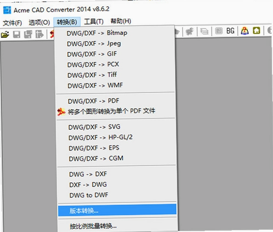Click the layout frame toolbar icon
Screen dimensions: 273x232
point(219,31)
